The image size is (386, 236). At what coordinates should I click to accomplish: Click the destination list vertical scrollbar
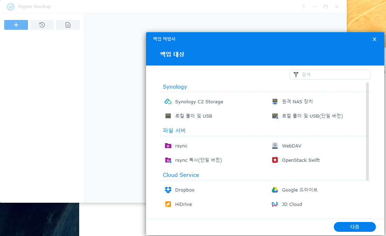pos(367,131)
